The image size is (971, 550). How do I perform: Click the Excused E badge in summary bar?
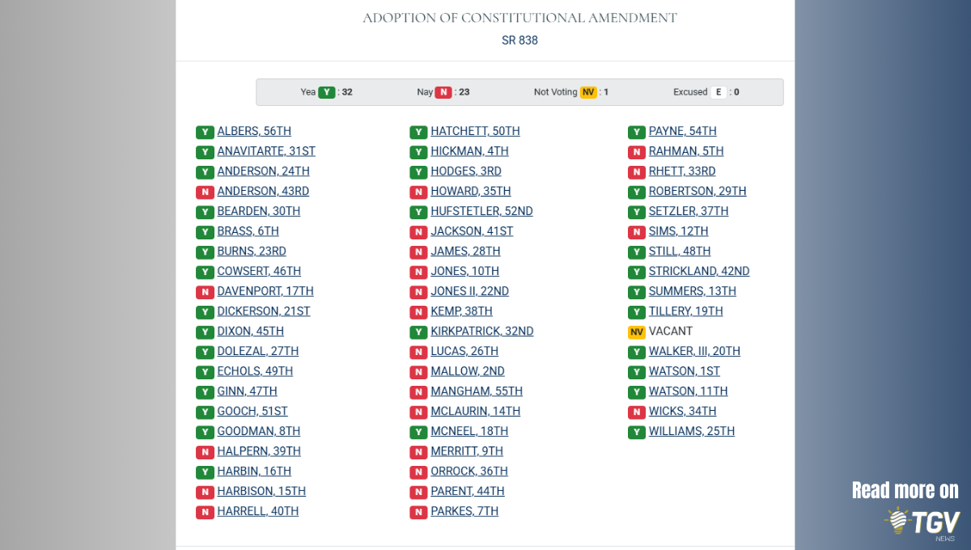point(718,92)
